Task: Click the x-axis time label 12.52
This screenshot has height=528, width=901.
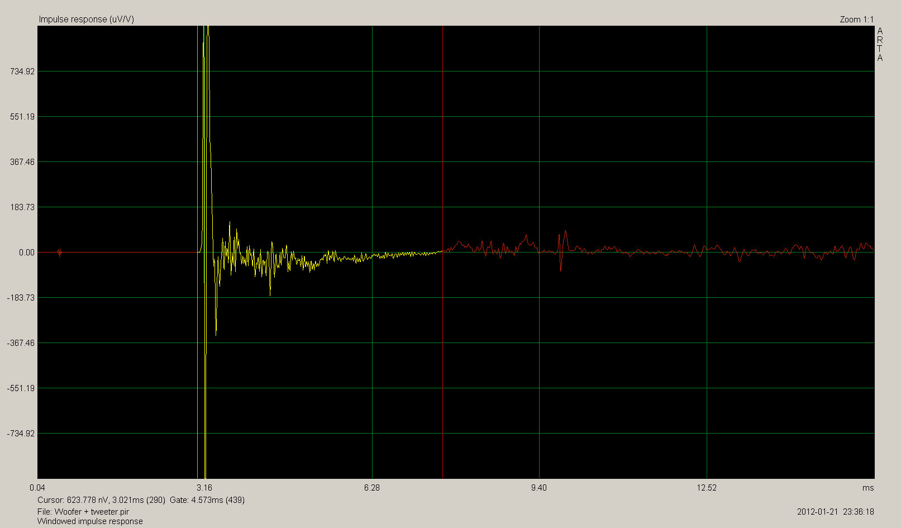Action: coord(707,488)
